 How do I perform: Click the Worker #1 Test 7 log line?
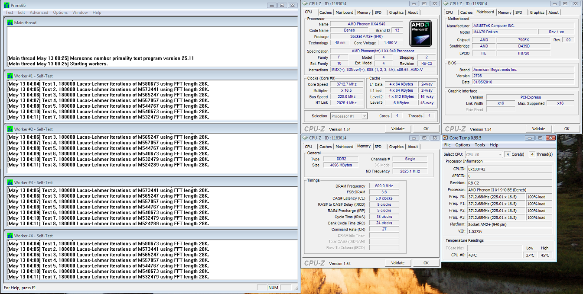click(108, 117)
